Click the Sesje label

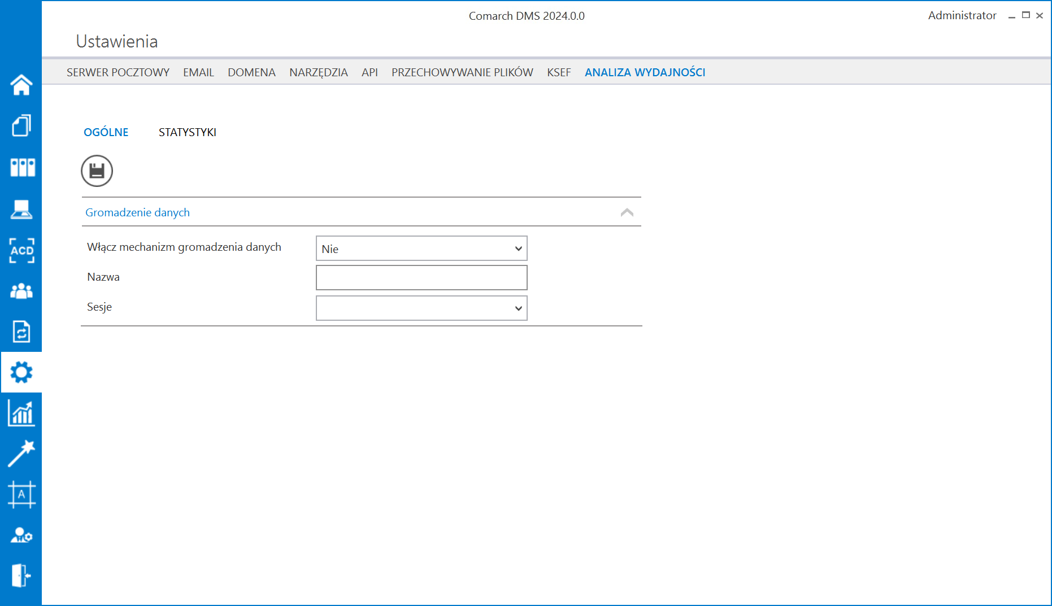(99, 307)
